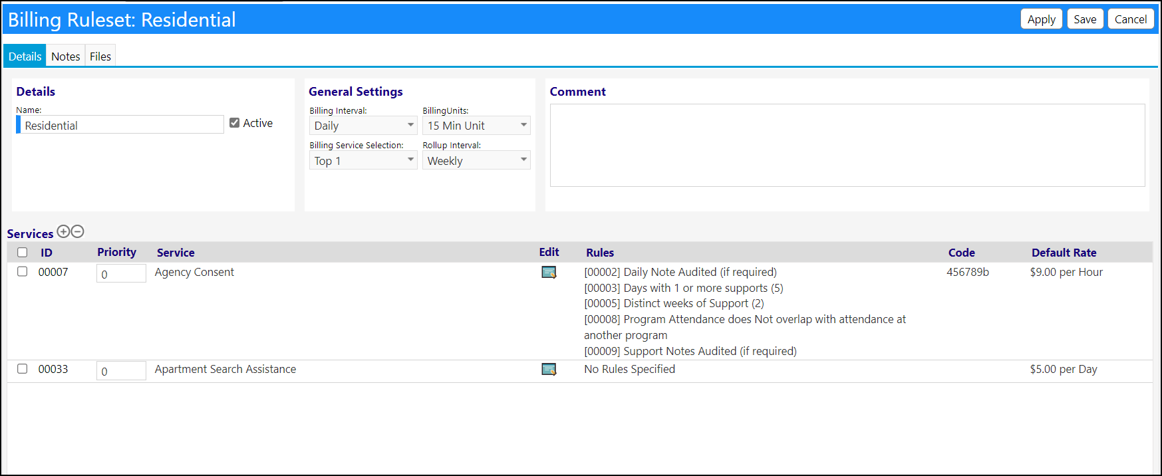Click the $9.00 per Hour rate

[x=1066, y=272]
